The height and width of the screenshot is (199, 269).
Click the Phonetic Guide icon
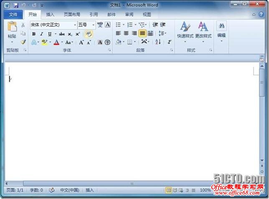[100, 25]
